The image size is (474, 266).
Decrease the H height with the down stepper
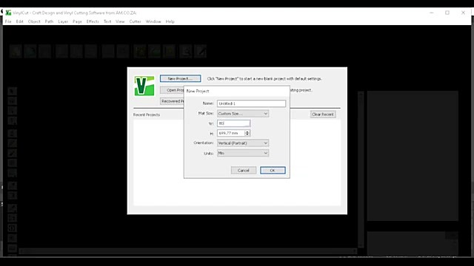(247, 134)
